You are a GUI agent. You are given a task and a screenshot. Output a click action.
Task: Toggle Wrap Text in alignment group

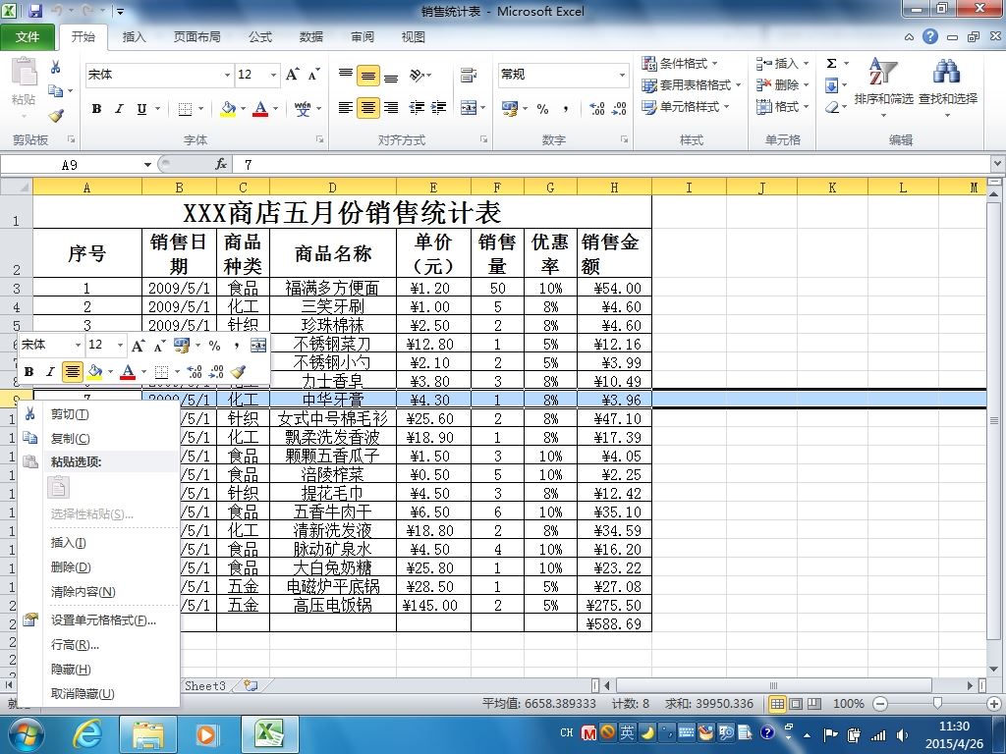[469, 75]
